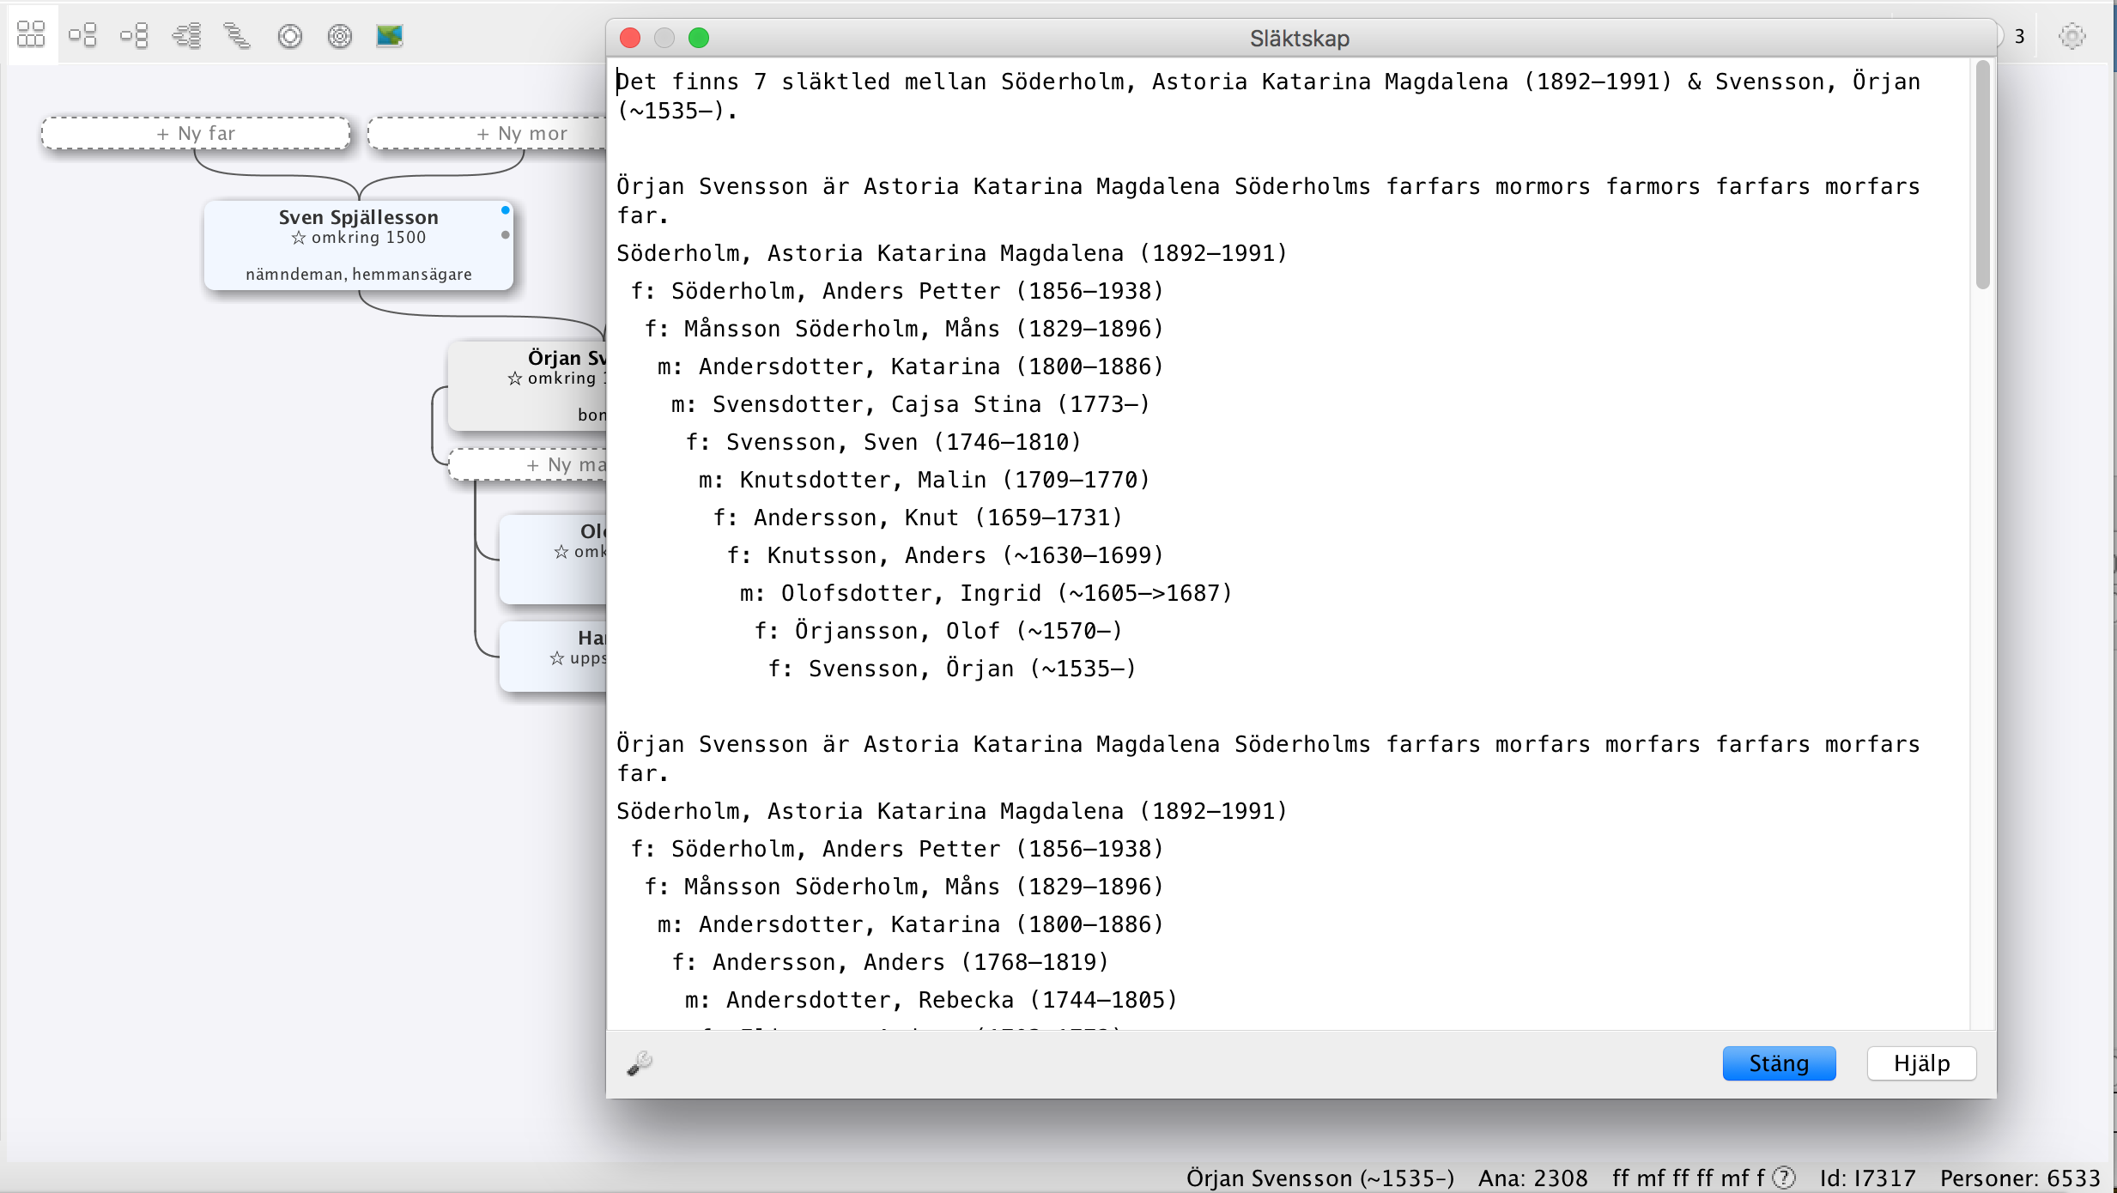
Task: Open the map view icon
Action: click(390, 35)
